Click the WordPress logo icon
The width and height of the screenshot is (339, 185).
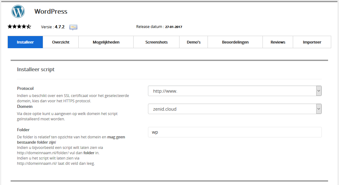pos(18,12)
